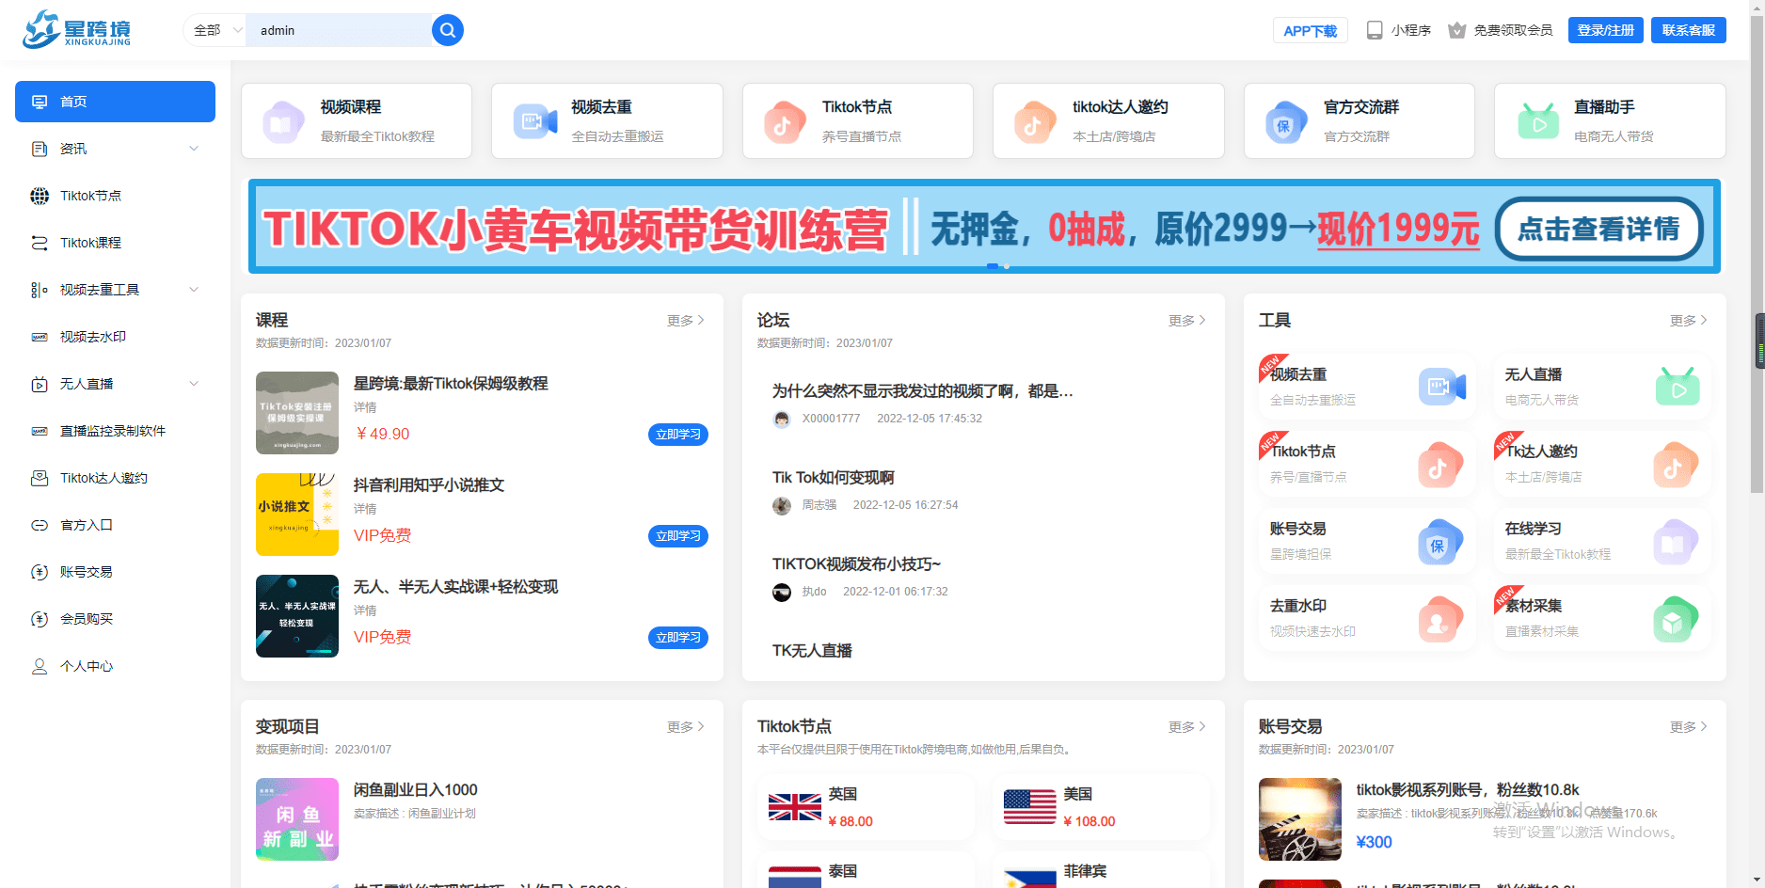Open the 官方交流群 top card shield icon
Image resolution: width=1765 pixels, height=888 pixels.
pos(1286,122)
